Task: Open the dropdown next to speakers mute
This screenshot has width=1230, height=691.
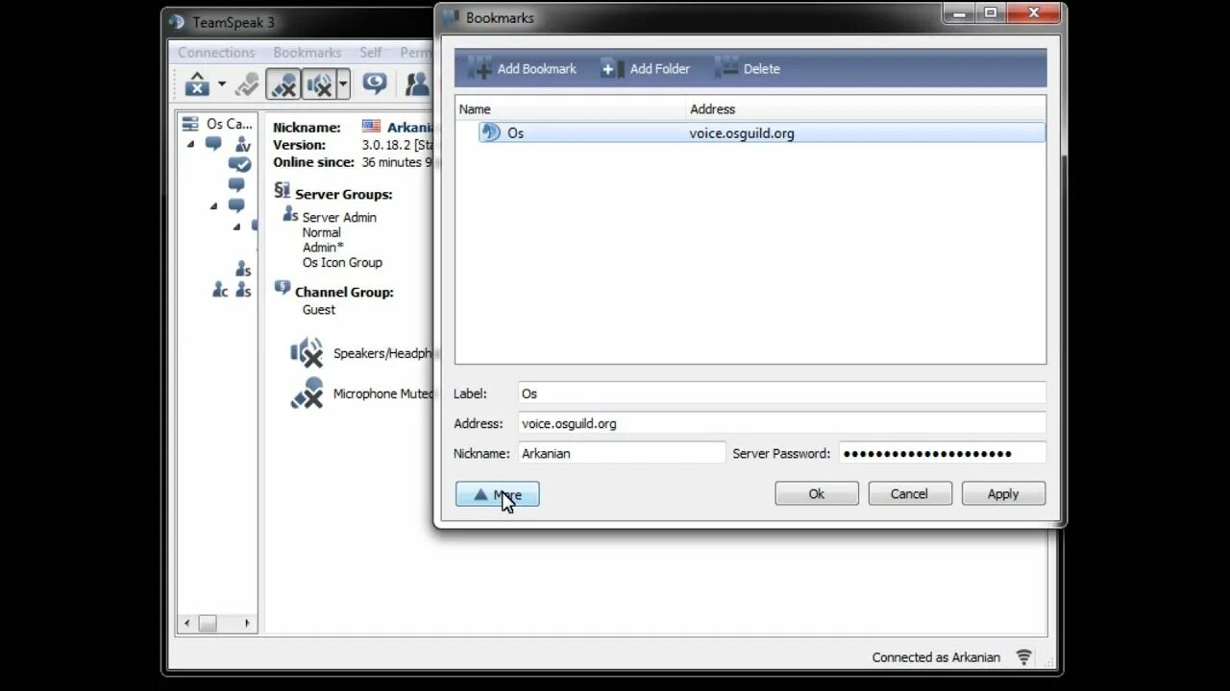Action: pos(343,84)
